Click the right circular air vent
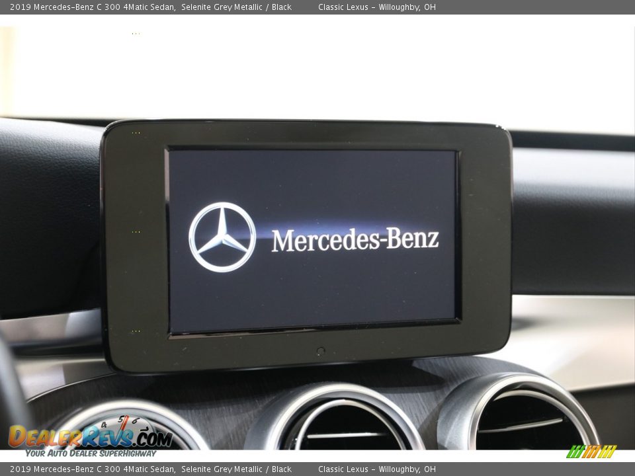The width and height of the screenshot is (635, 476). tap(518, 412)
